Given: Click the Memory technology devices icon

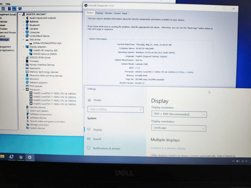Looking at the screenshot, I should coord(27,72).
